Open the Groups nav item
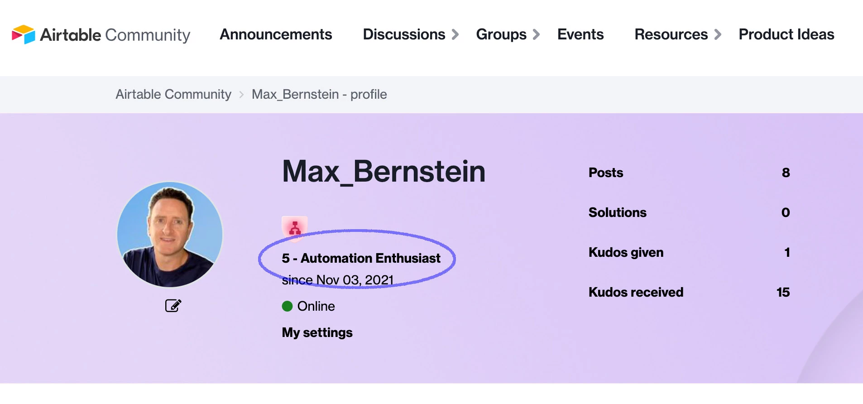 [x=501, y=34]
